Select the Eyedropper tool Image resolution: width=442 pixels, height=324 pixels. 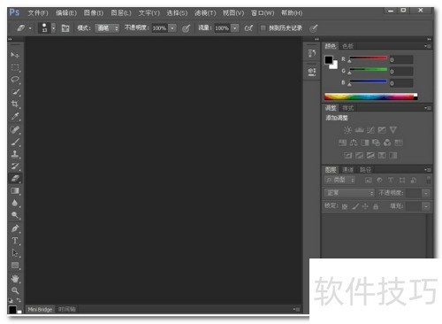[15, 116]
